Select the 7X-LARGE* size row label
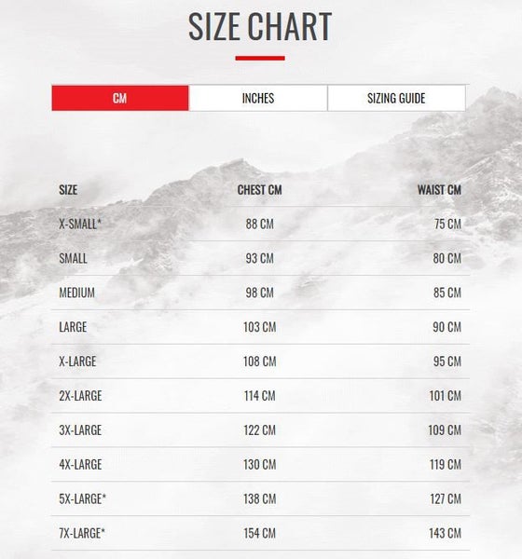 (x=82, y=533)
